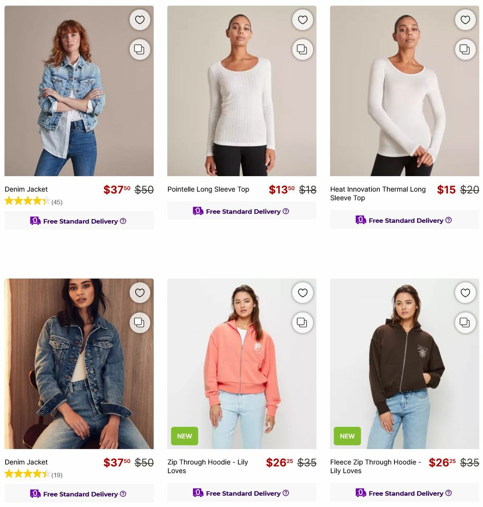Add the Denim Jacket to your wishlist
483x507 pixels.
(x=140, y=19)
